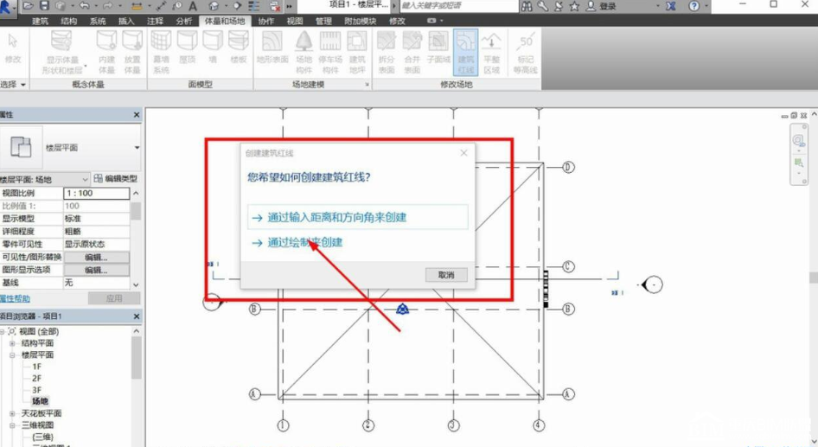Image resolution: width=818 pixels, height=447 pixels.
Task: Click the keyword search input box
Action: (459, 6)
